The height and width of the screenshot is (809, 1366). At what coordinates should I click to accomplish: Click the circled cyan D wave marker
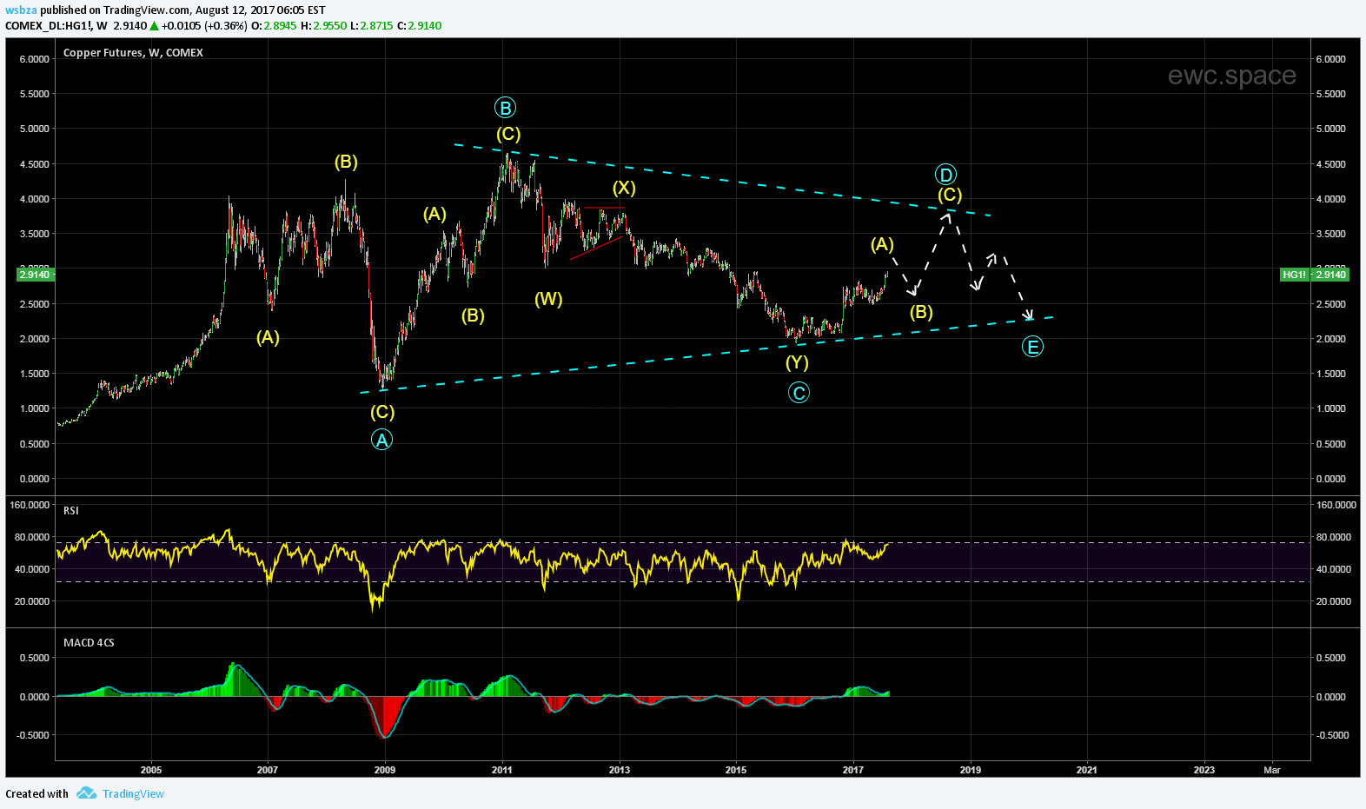(x=945, y=175)
